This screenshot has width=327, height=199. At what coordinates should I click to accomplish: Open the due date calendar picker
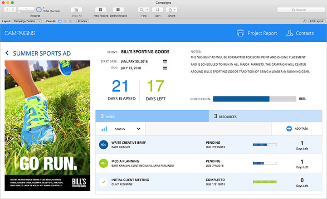pos(165,68)
